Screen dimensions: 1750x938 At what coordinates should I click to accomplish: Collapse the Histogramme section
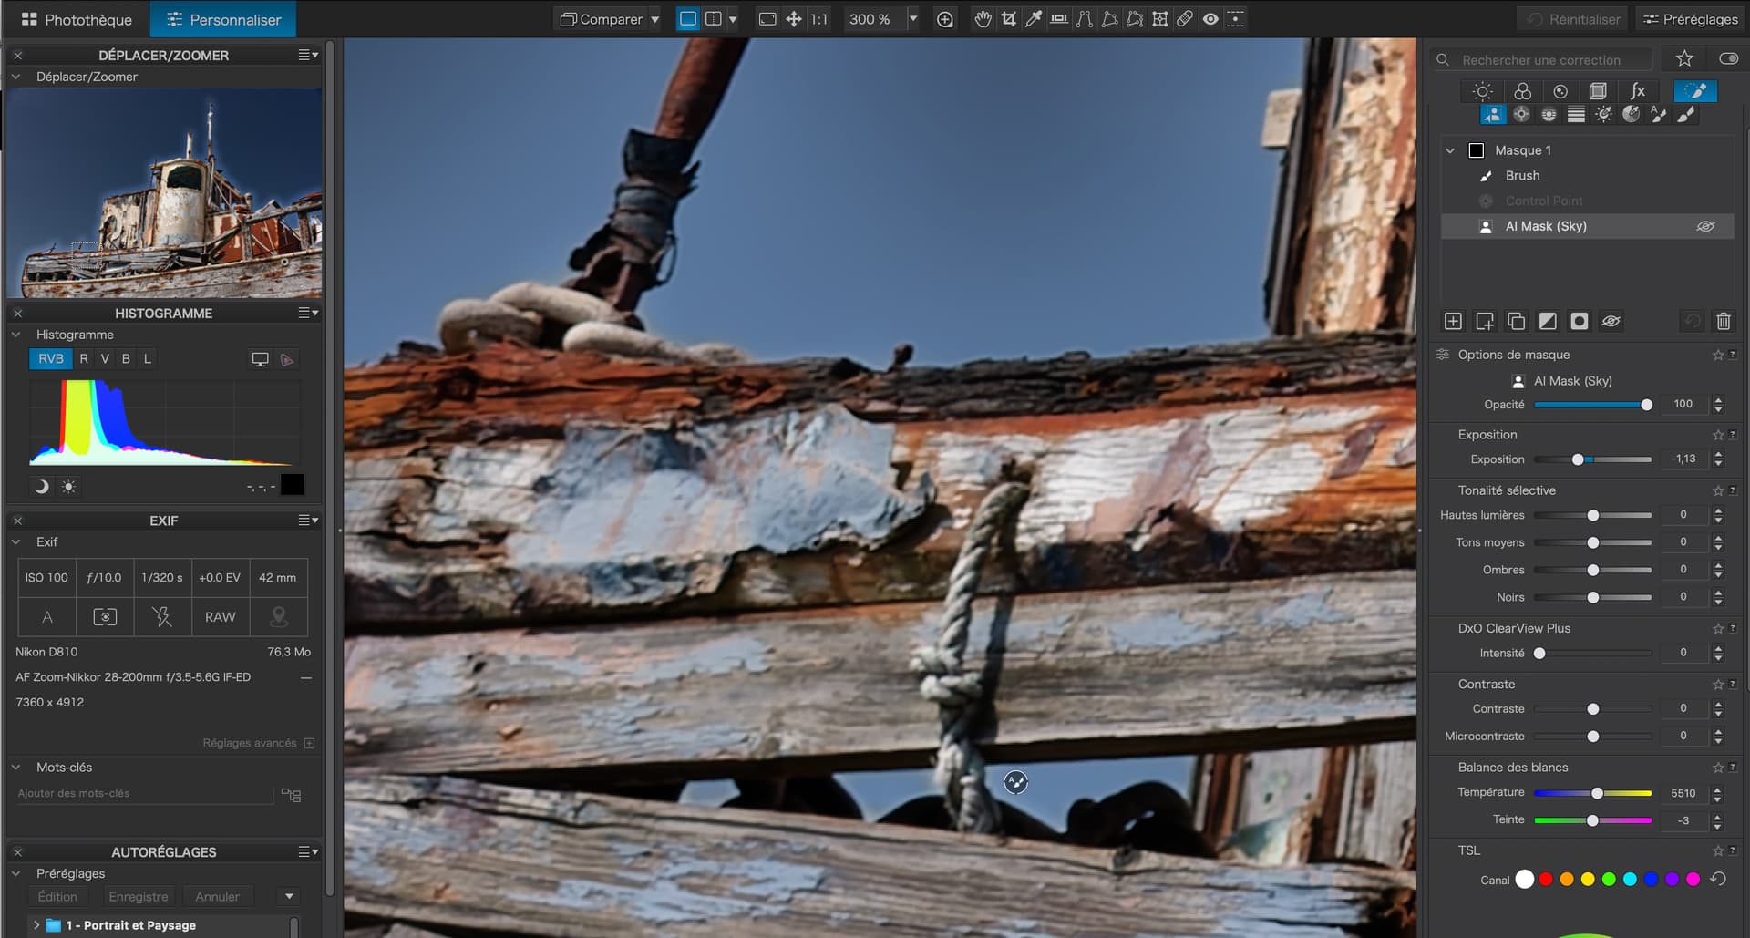[16, 335]
